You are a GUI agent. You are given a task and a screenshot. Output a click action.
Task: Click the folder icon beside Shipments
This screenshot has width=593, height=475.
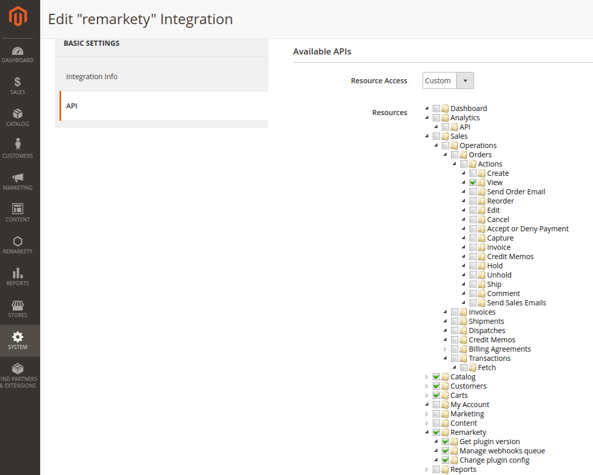pyautogui.click(x=463, y=322)
